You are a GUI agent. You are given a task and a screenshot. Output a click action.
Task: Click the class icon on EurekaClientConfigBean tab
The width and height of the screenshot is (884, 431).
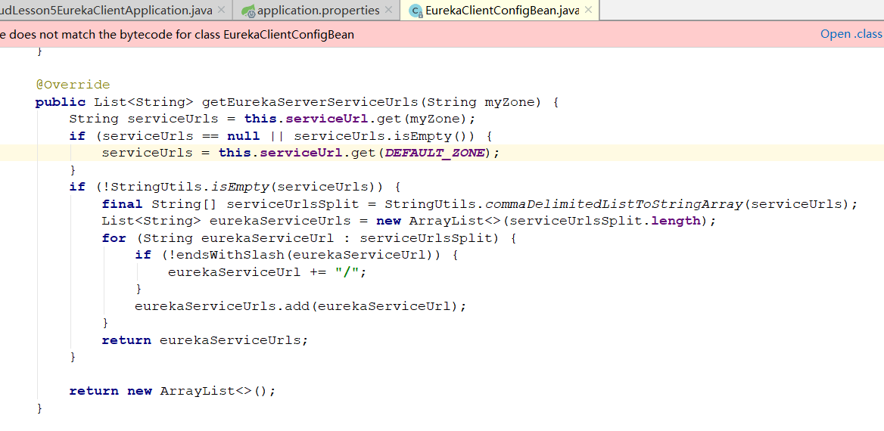tap(416, 11)
